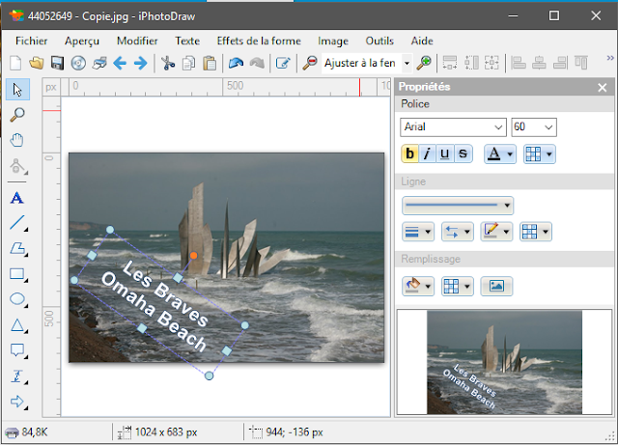Open the fill color bucket dropdown

(418, 286)
